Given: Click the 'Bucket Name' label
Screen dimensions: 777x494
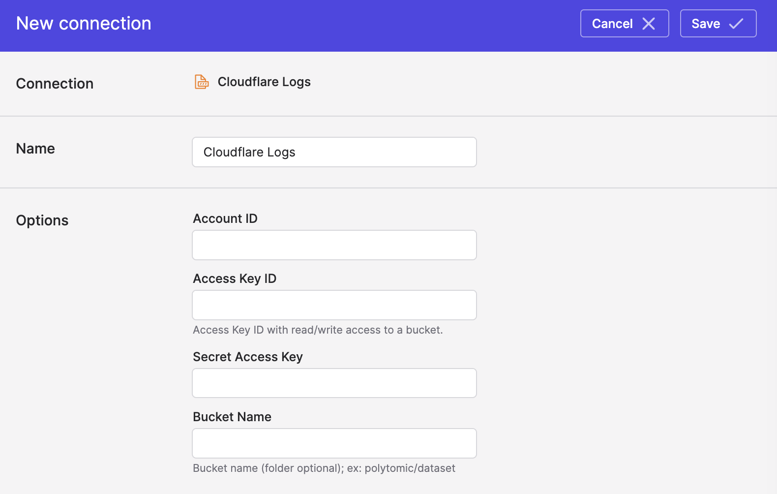Looking at the screenshot, I should [x=232, y=417].
